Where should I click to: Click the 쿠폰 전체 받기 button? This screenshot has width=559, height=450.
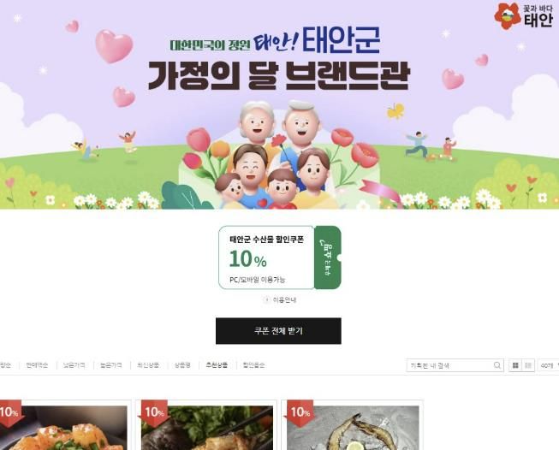(x=278, y=331)
